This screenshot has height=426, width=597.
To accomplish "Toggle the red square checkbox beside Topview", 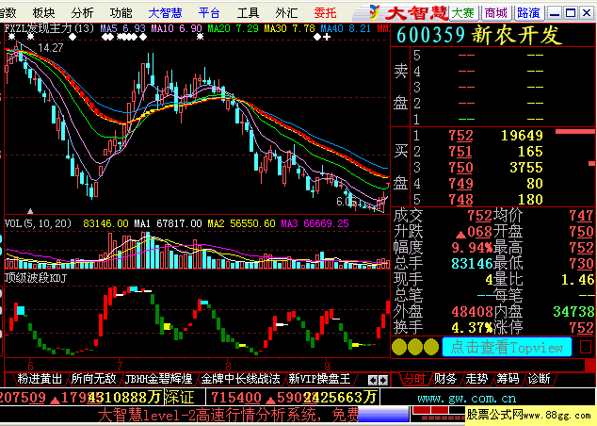I will tap(586, 347).
